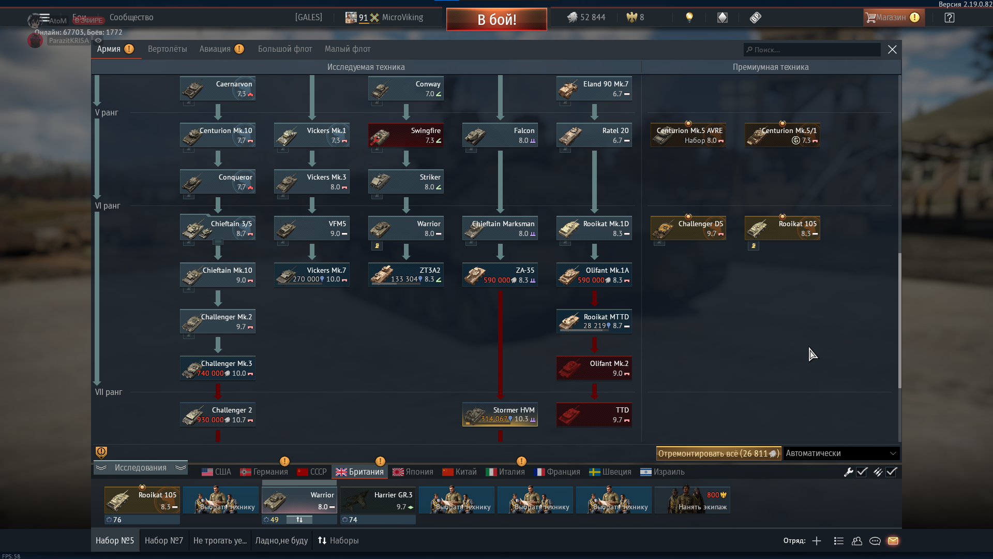The height and width of the screenshot is (559, 993).
Task: Open the Магазин shop button
Action: pos(893,18)
